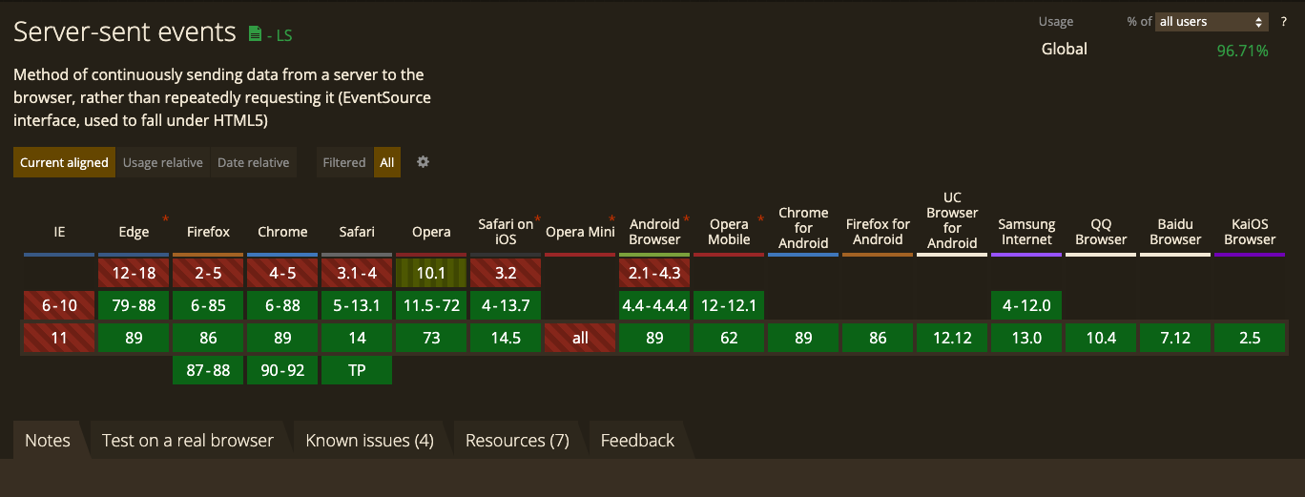Select the Chrome 89 support cell
1305x497 pixels.
click(282, 338)
